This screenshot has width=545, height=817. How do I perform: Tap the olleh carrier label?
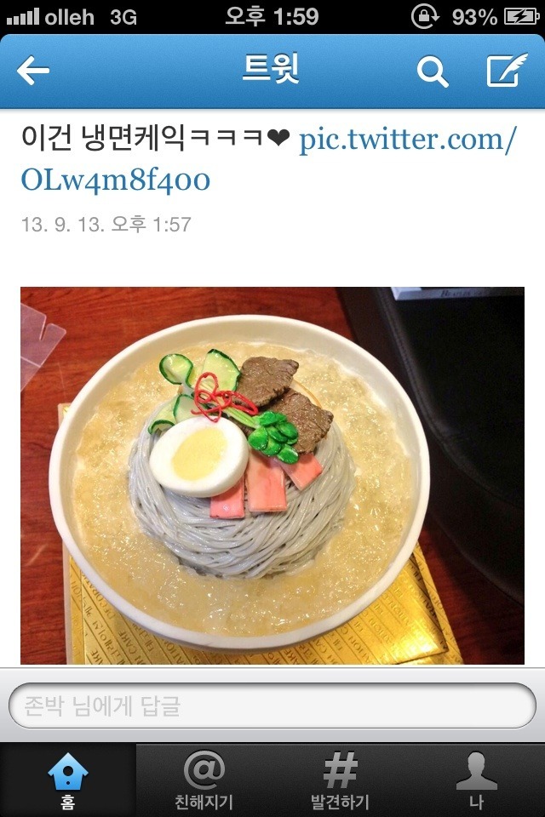69,17
